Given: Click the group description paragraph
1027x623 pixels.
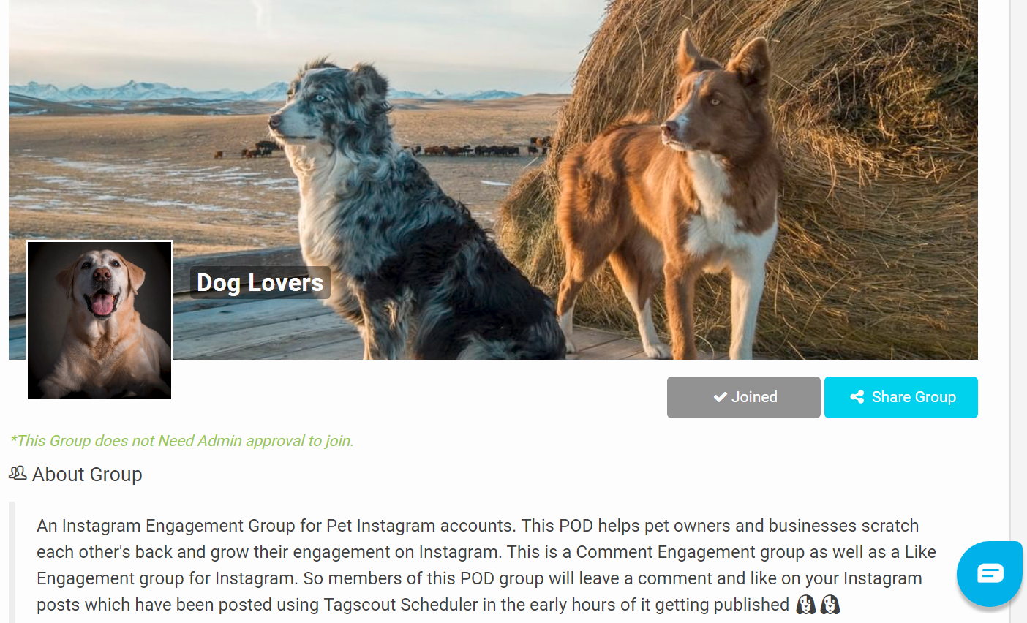Looking at the screenshot, I should [x=486, y=565].
